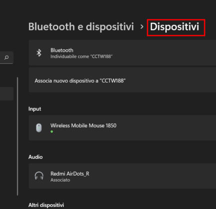Image resolution: width=216 pixels, height=209 pixels.
Task: Click the Associato status text
Action: pos(60,180)
